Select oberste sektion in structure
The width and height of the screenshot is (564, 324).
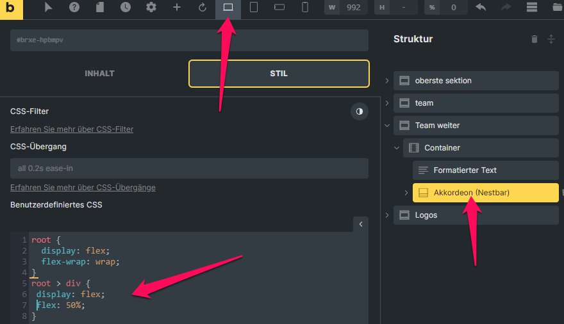[x=476, y=81]
